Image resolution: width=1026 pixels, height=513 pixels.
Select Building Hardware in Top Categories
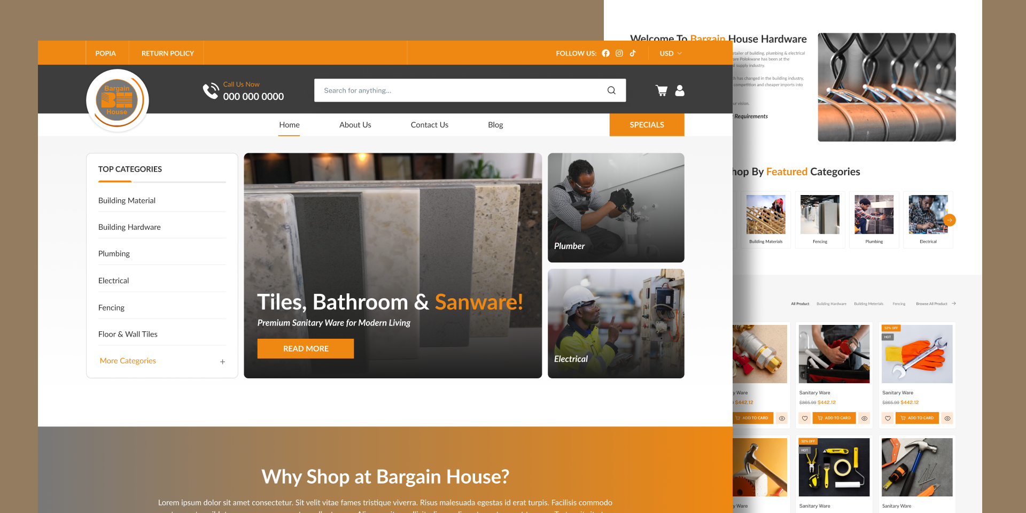pyautogui.click(x=129, y=228)
